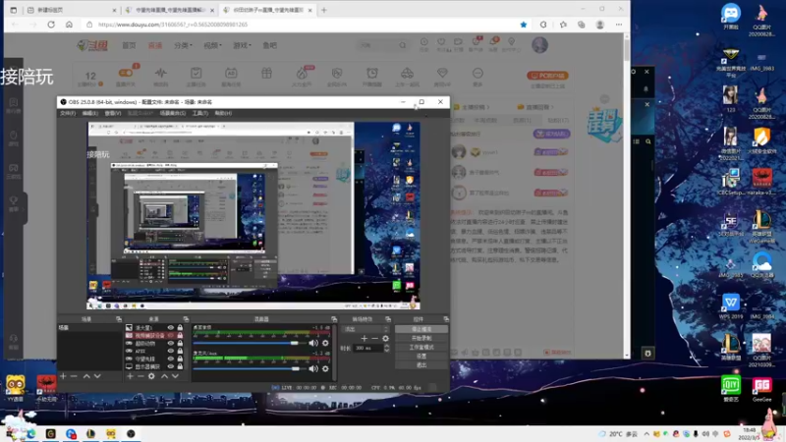The height and width of the screenshot is (442, 786).
Task: Click 开始录制 button in OBS
Action: [x=421, y=338]
